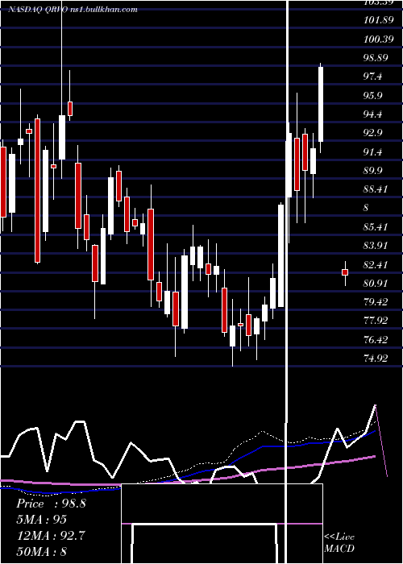Screen dimensions: 403x564
Task: Click the 80.91 price axis label
Action: pos(376,284)
